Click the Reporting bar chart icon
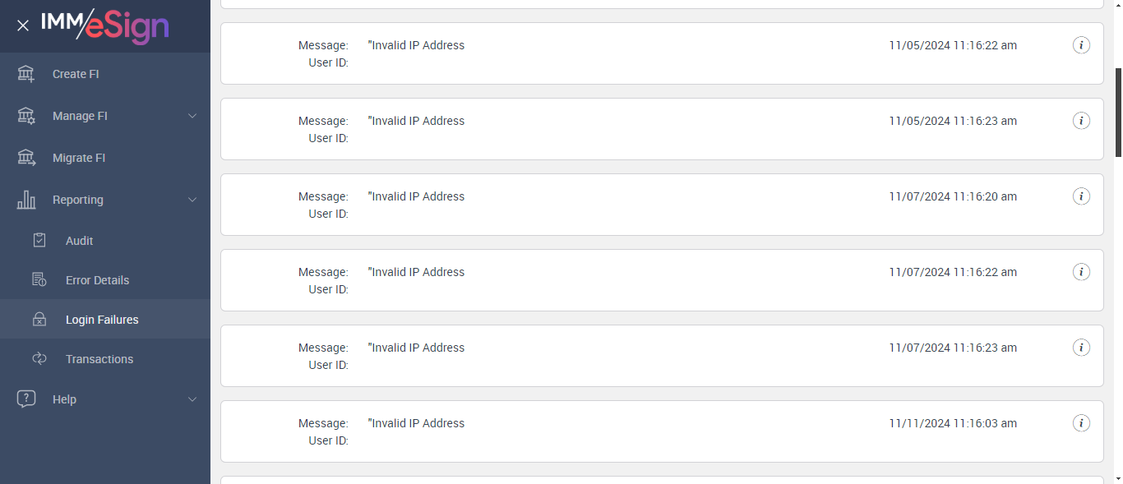The width and height of the screenshot is (1123, 484). click(26, 200)
